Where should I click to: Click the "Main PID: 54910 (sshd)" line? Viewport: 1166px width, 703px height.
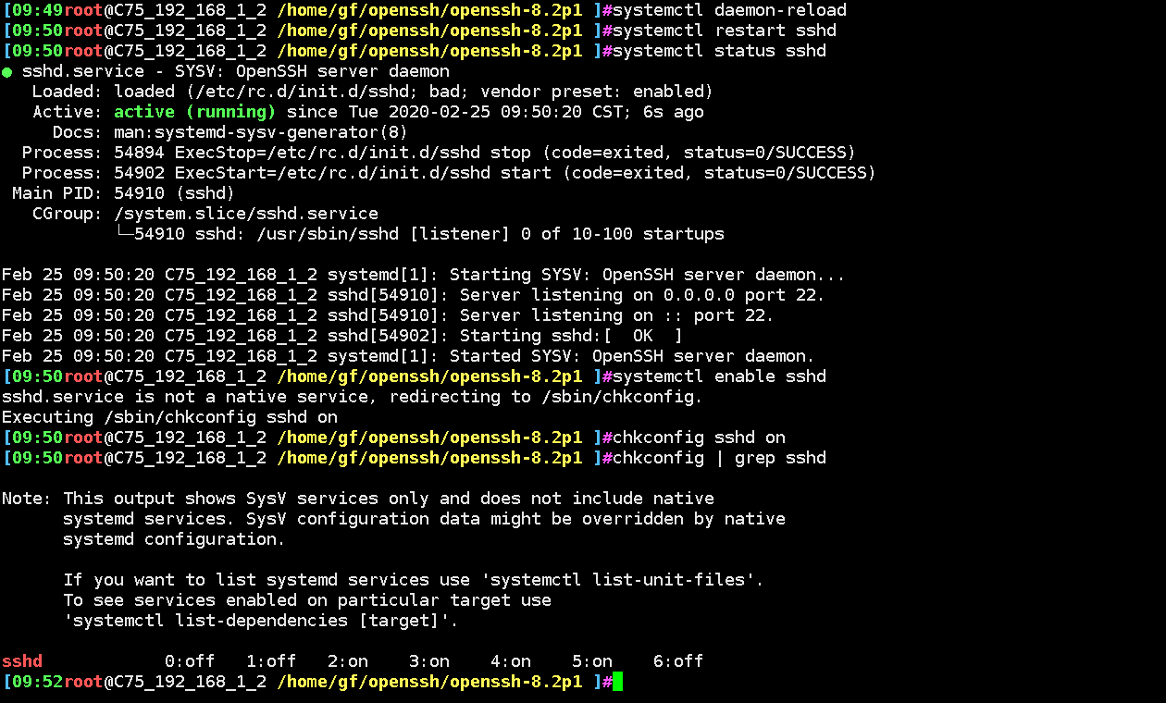pyautogui.click(x=124, y=193)
